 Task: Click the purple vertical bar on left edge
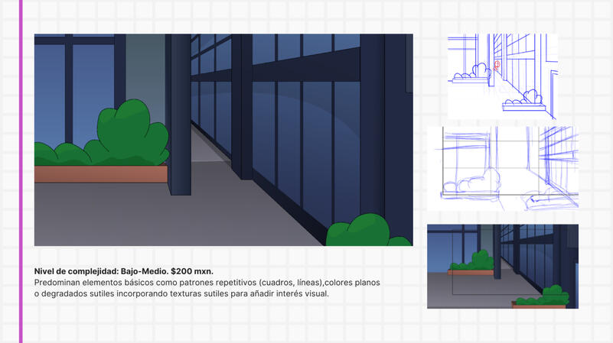coord(21,171)
